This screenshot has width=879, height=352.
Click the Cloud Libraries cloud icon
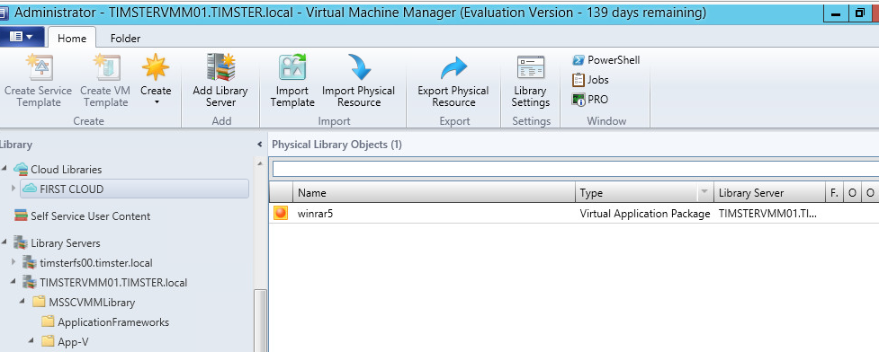coord(21,169)
